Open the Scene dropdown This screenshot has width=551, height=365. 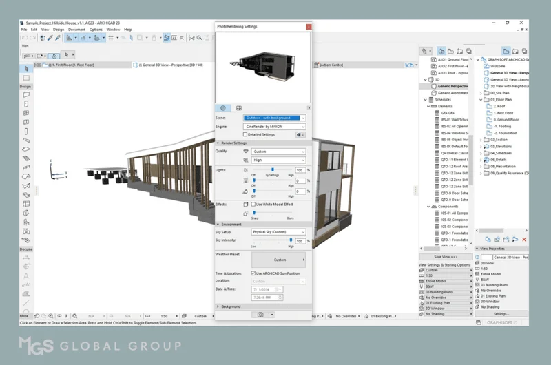point(274,118)
